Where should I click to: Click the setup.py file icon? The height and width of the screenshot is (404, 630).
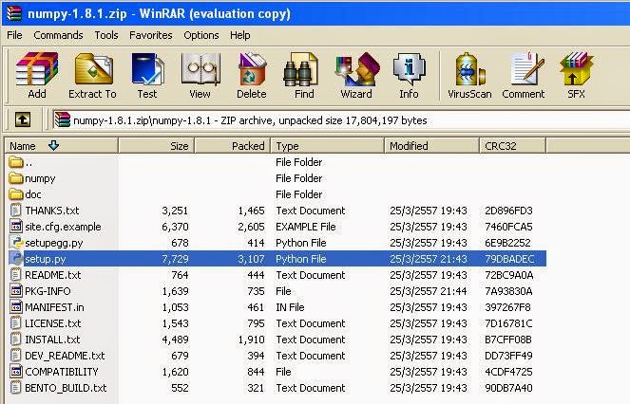pyautogui.click(x=15, y=259)
